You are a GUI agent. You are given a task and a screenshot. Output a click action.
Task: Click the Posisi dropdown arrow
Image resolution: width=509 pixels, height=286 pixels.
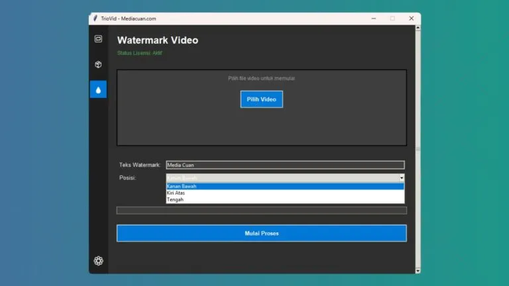tap(401, 178)
